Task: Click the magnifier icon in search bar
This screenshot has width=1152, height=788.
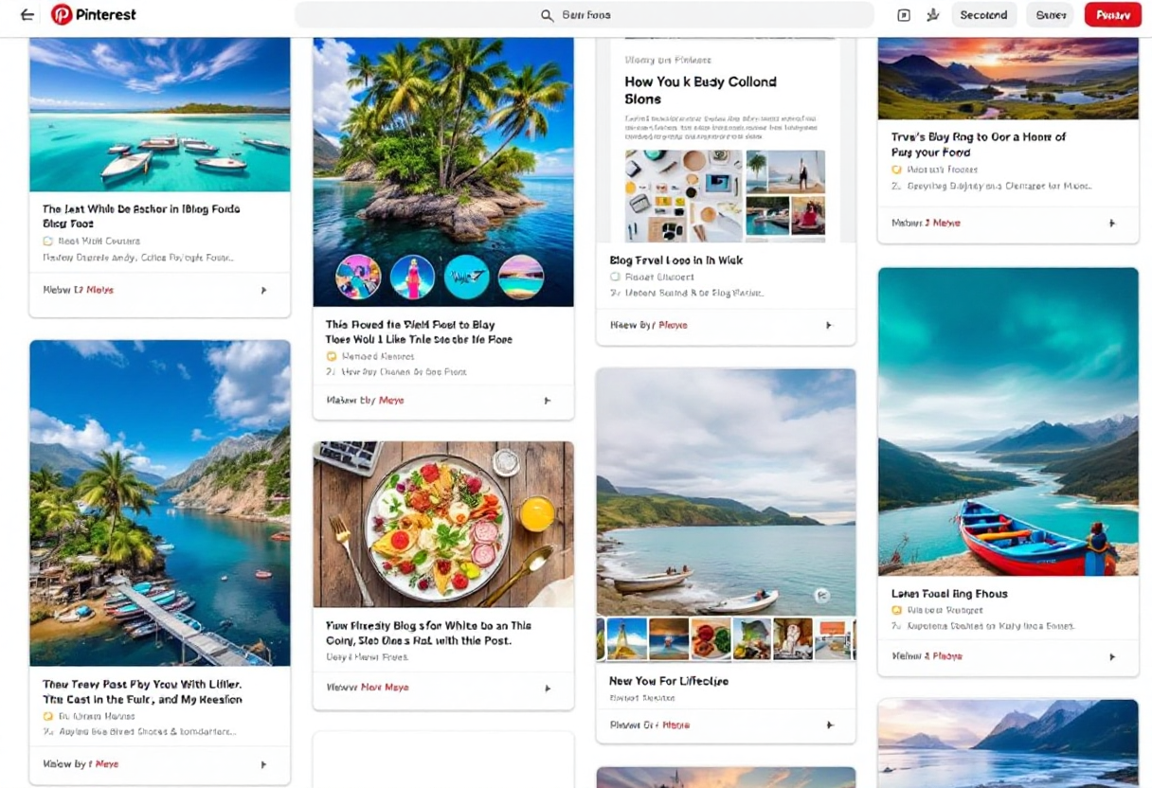Action: click(x=547, y=15)
